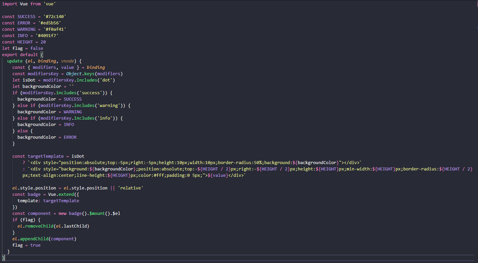
Task: Click INFO in 'backgroundColor = INFO'
Action: 69,124
